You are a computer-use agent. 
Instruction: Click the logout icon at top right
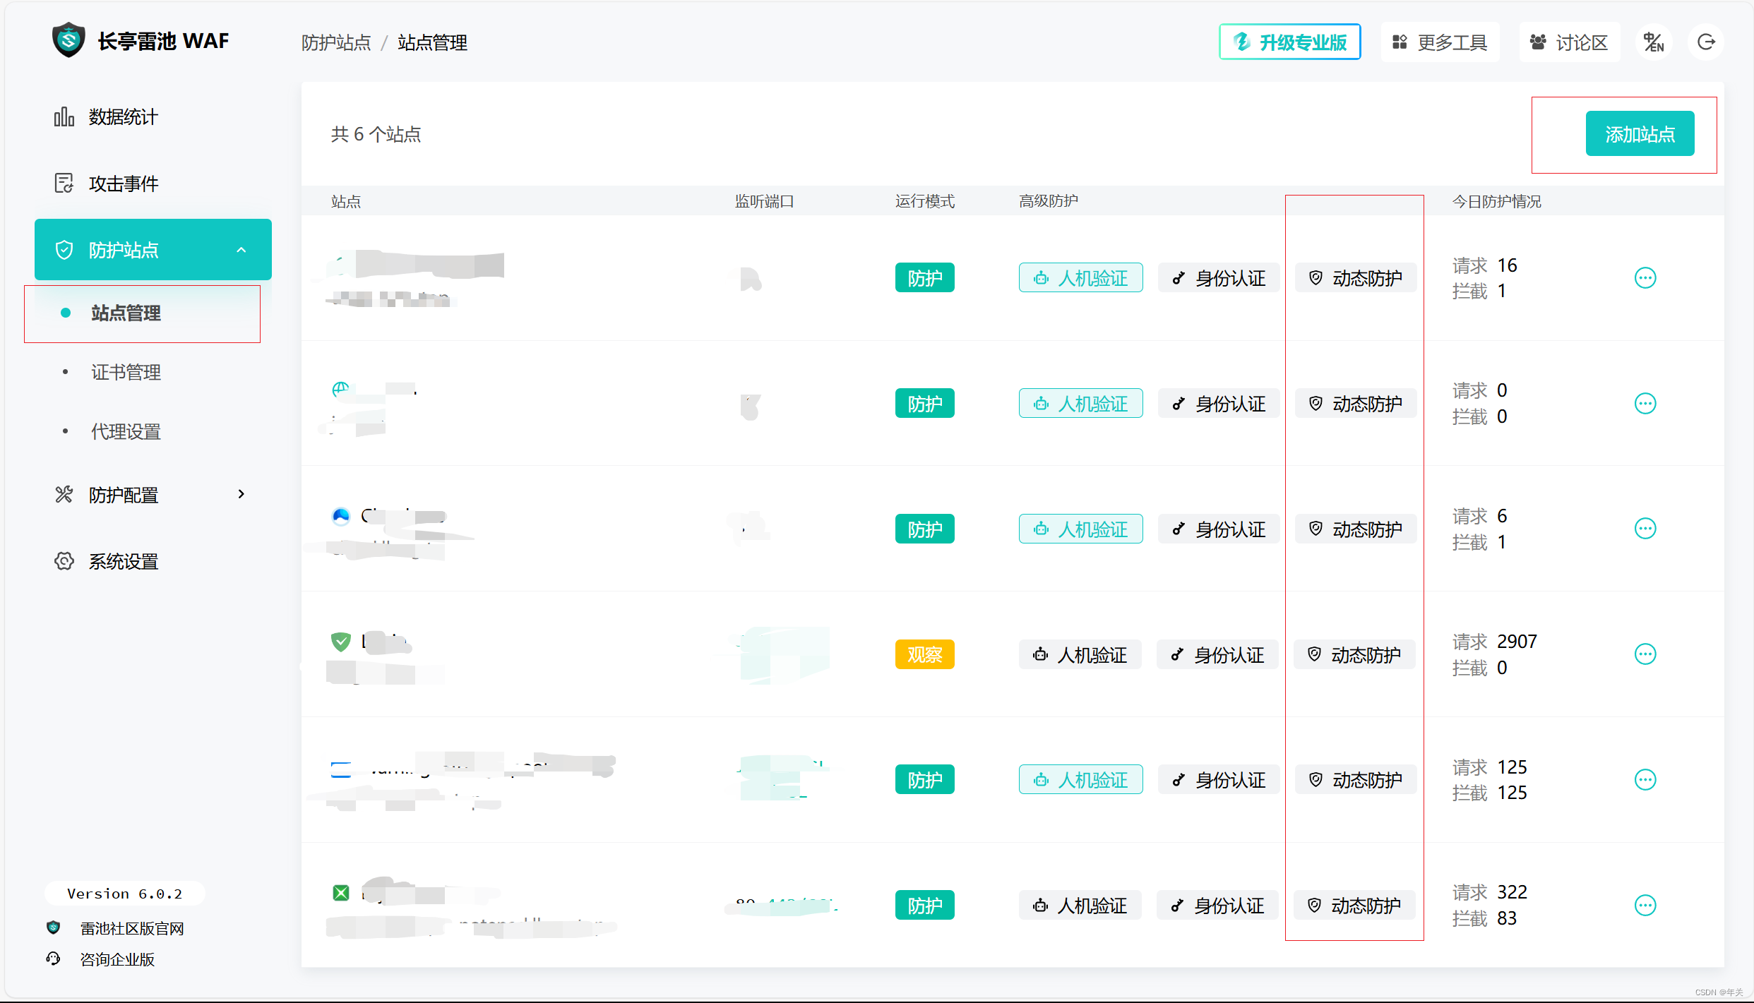point(1706,42)
